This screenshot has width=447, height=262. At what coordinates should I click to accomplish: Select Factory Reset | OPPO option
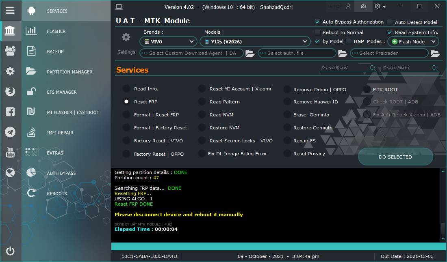126,154
